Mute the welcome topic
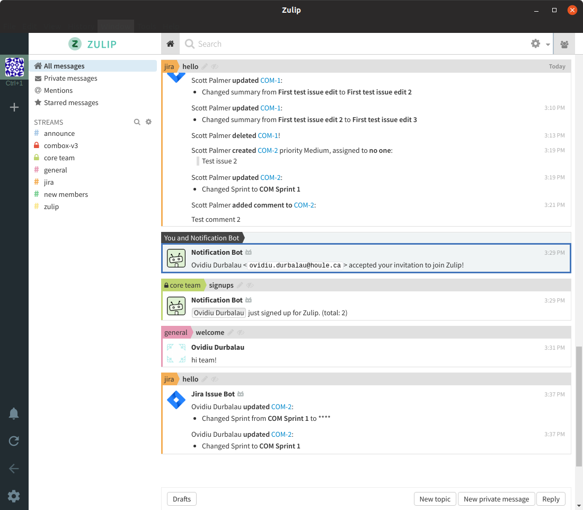 (x=241, y=332)
